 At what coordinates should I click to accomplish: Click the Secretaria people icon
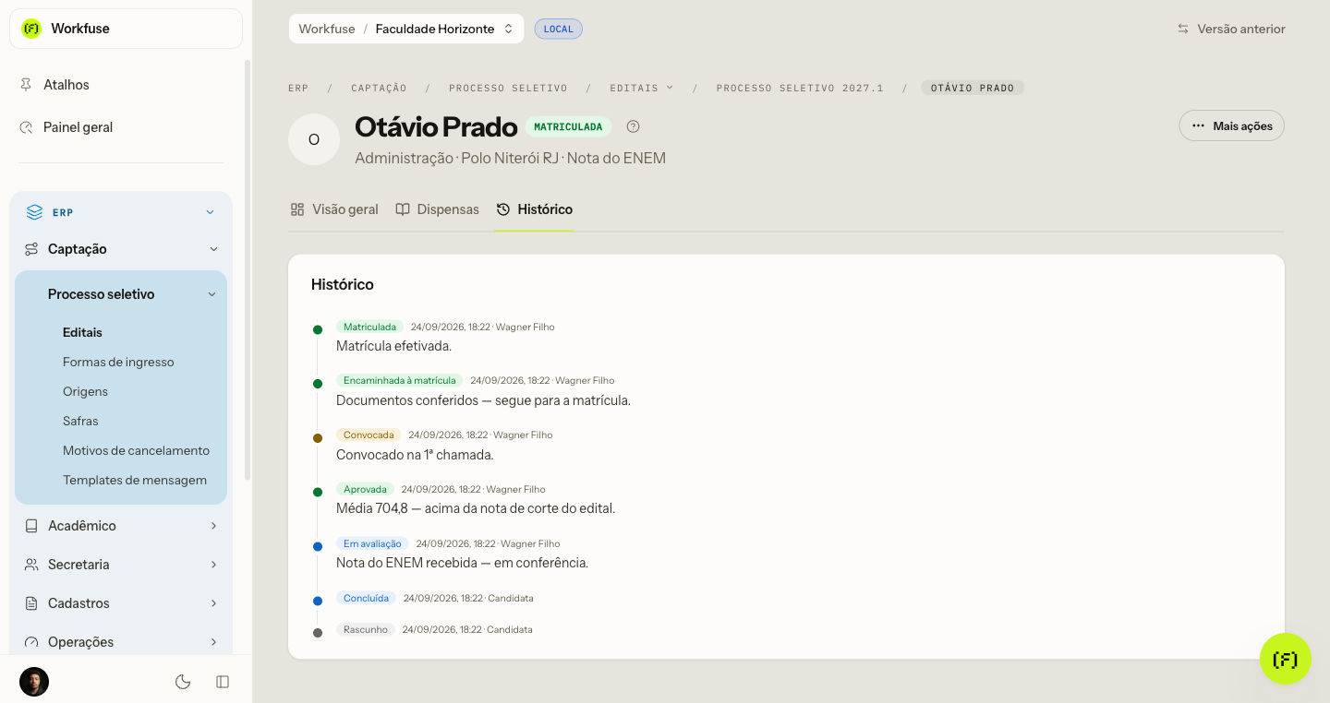(31, 565)
